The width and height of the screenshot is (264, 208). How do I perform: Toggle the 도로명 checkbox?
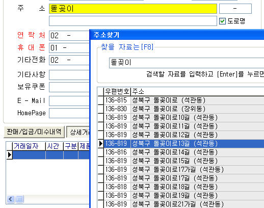click(x=222, y=21)
